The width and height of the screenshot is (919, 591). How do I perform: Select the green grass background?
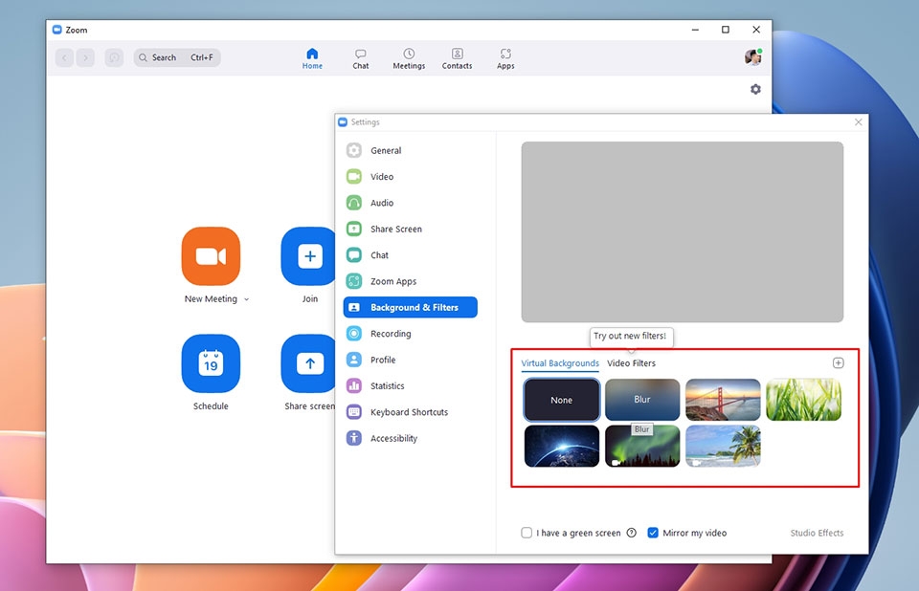(803, 400)
